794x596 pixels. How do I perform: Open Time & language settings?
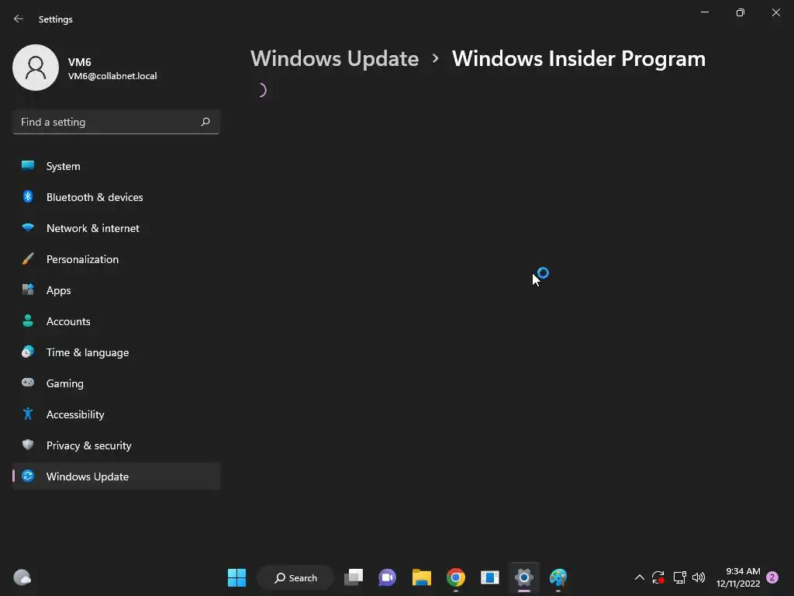(116, 352)
